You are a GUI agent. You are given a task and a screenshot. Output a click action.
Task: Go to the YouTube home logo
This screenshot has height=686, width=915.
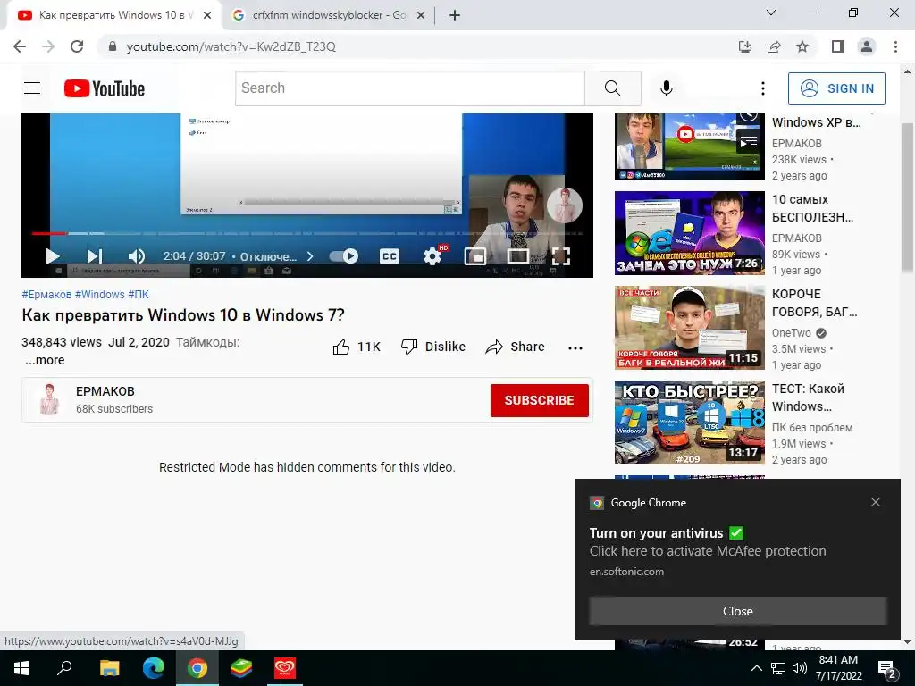(x=105, y=88)
